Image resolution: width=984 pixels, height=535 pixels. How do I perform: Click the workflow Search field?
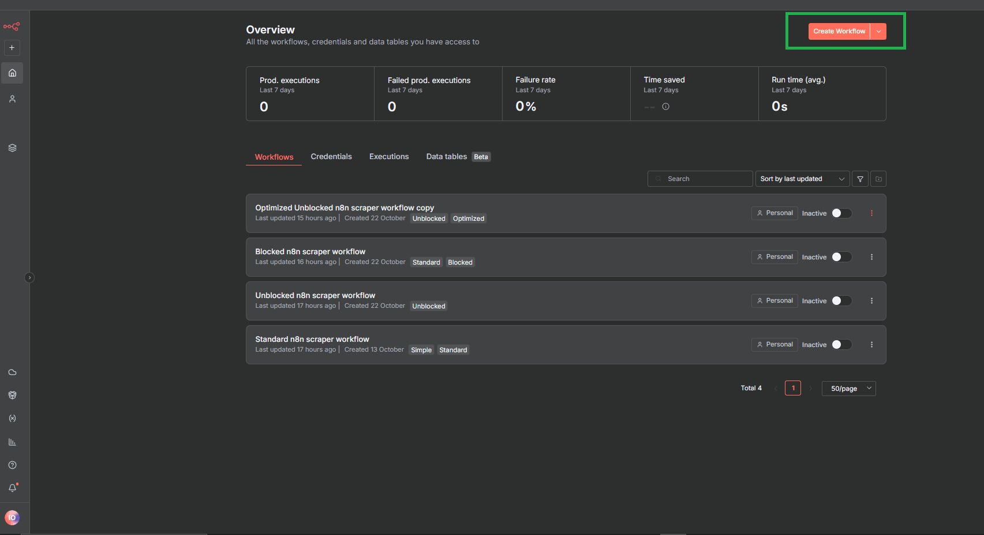(x=700, y=179)
